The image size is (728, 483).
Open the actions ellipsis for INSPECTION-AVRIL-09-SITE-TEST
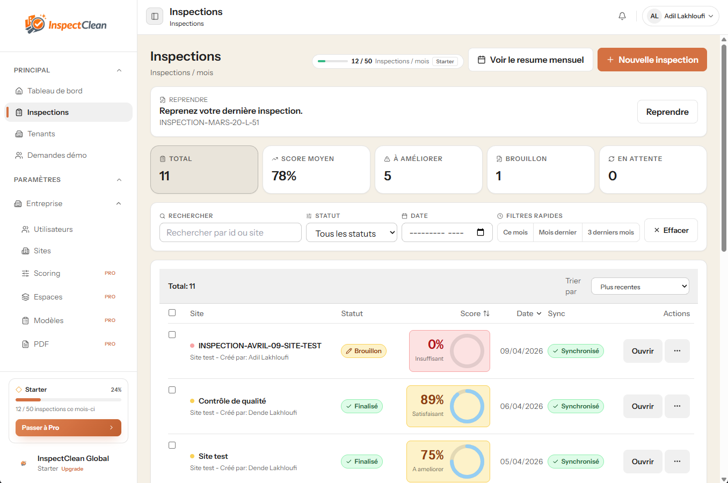(x=677, y=350)
